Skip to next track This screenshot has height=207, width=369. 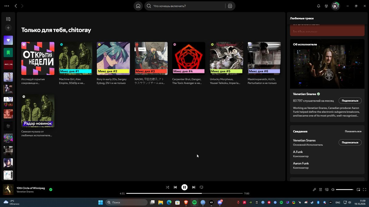pyautogui.click(x=193, y=187)
